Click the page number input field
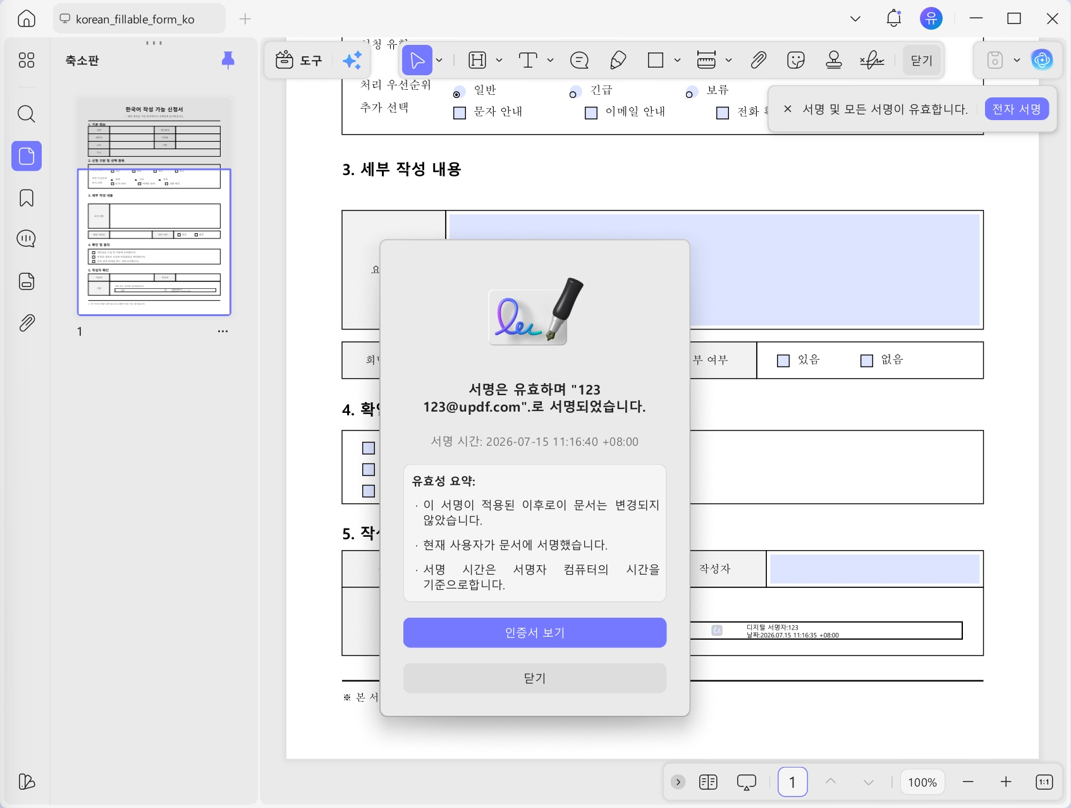1071x808 pixels. (792, 782)
